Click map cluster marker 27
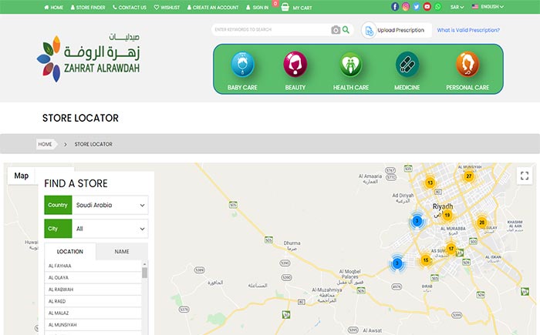Viewport: 540px width, 335px height. [x=468, y=176]
